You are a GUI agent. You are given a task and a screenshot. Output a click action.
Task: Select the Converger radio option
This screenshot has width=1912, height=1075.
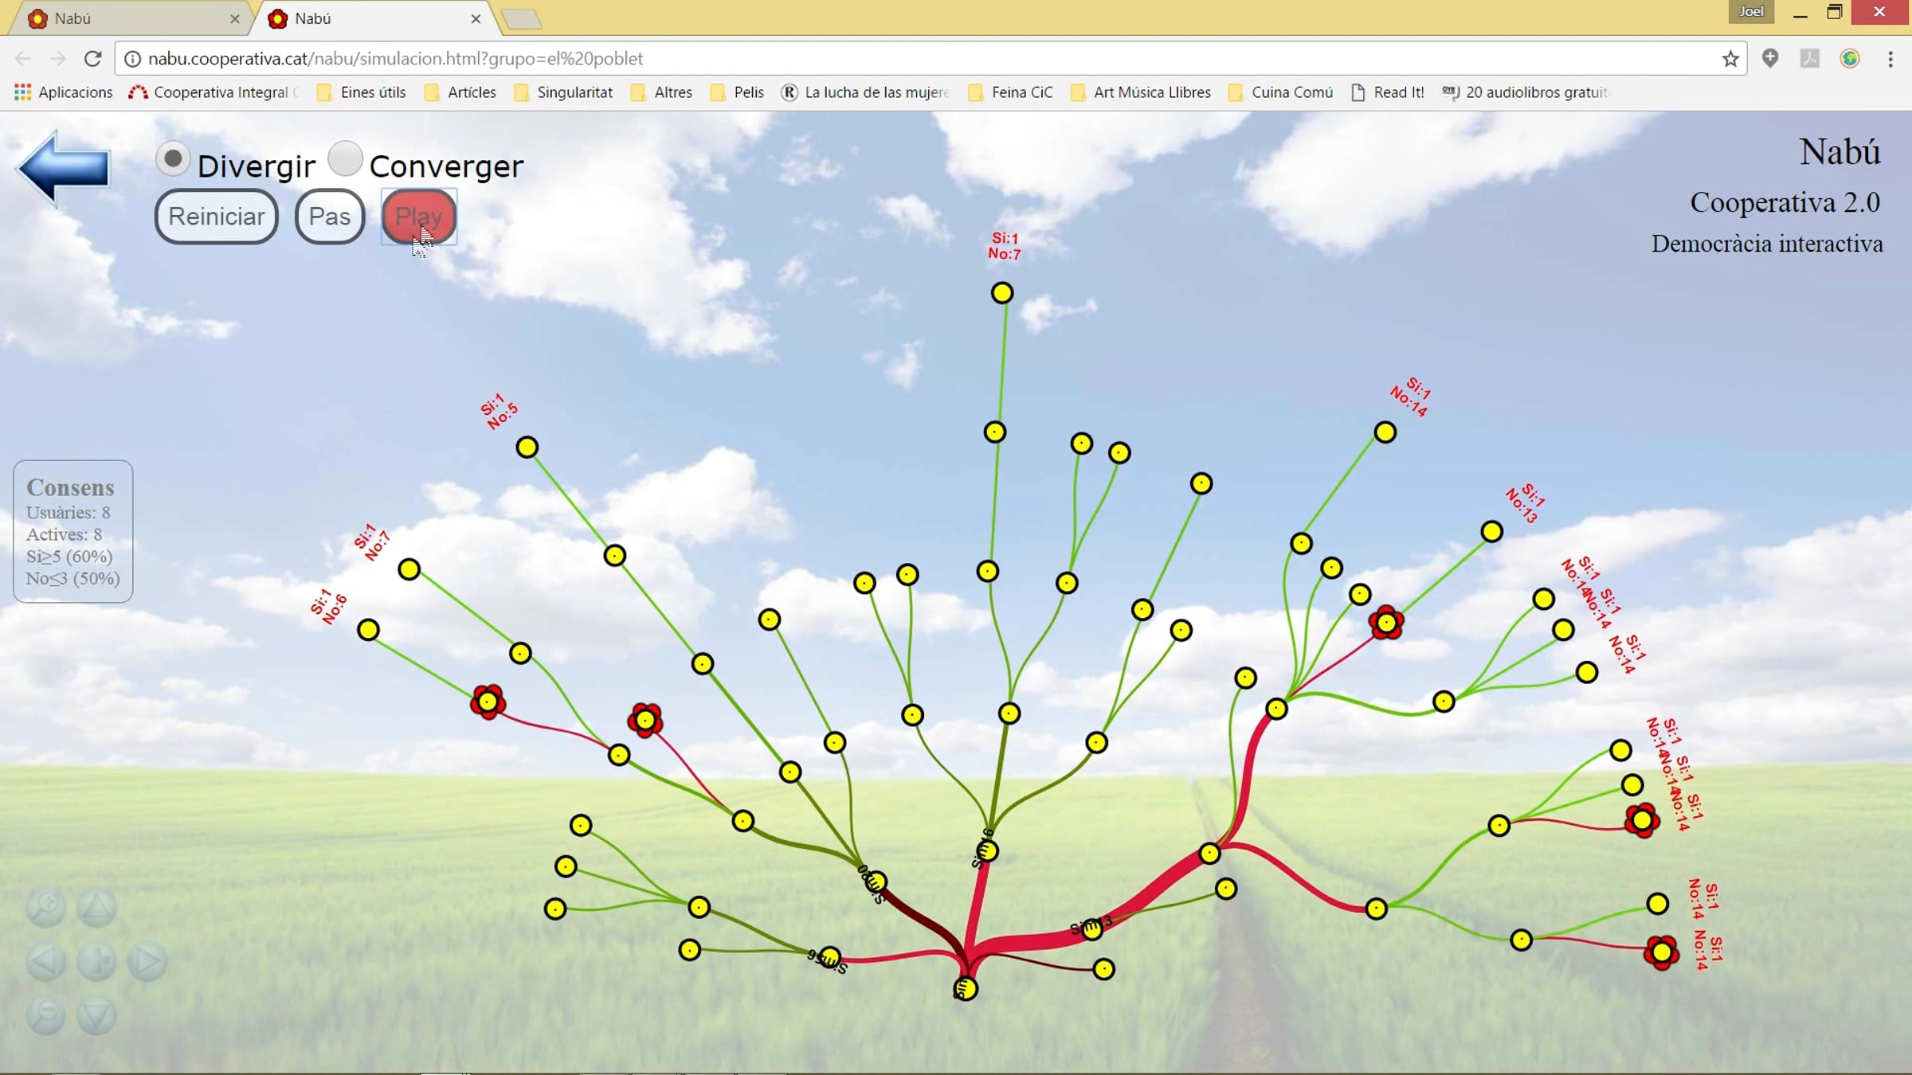(x=345, y=158)
